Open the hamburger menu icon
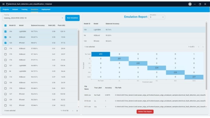The height and width of the screenshot is (118, 210). pyautogui.click(x=3, y=4)
